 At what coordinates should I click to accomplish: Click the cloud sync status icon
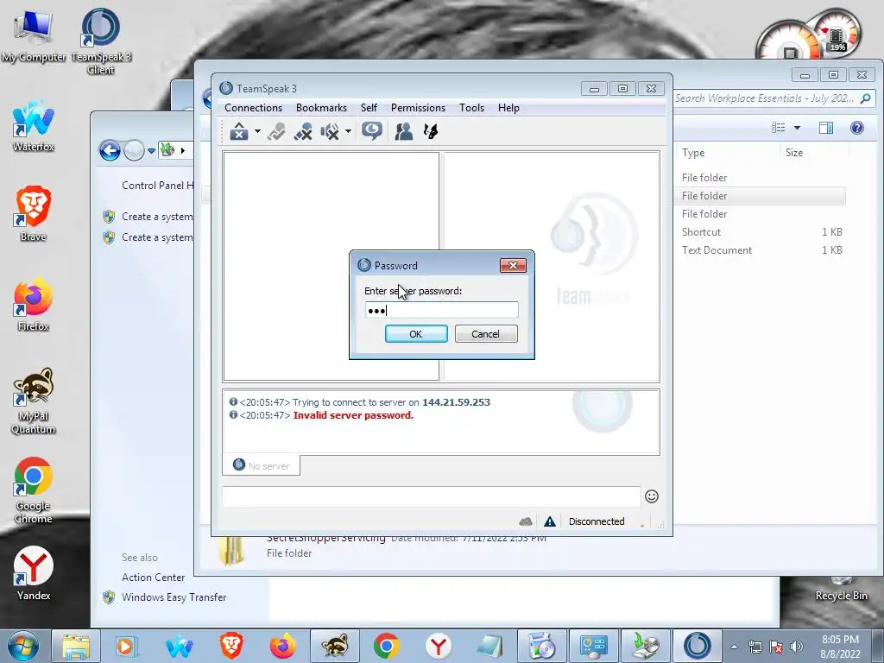[526, 521]
